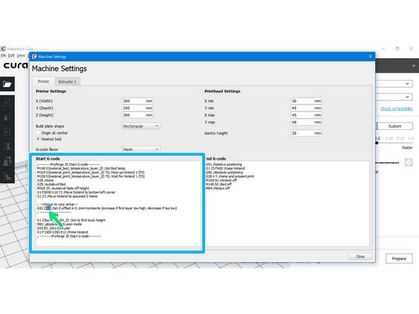419x314 pixels.
Task: Adjust the layer height slider handle
Action: tap(377, 143)
